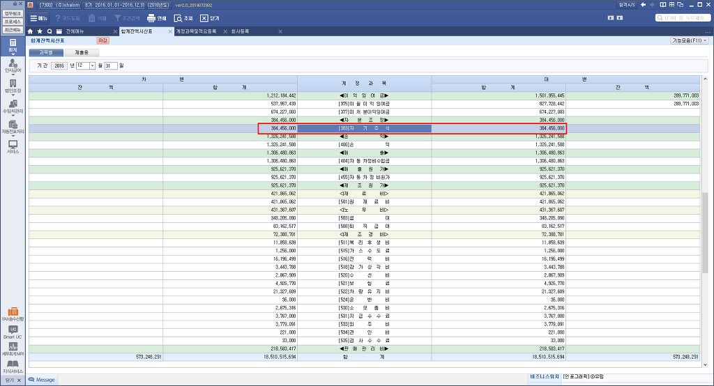Select the [375] account row
The width and height of the screenshot is (714, 386).
(364, 104)
